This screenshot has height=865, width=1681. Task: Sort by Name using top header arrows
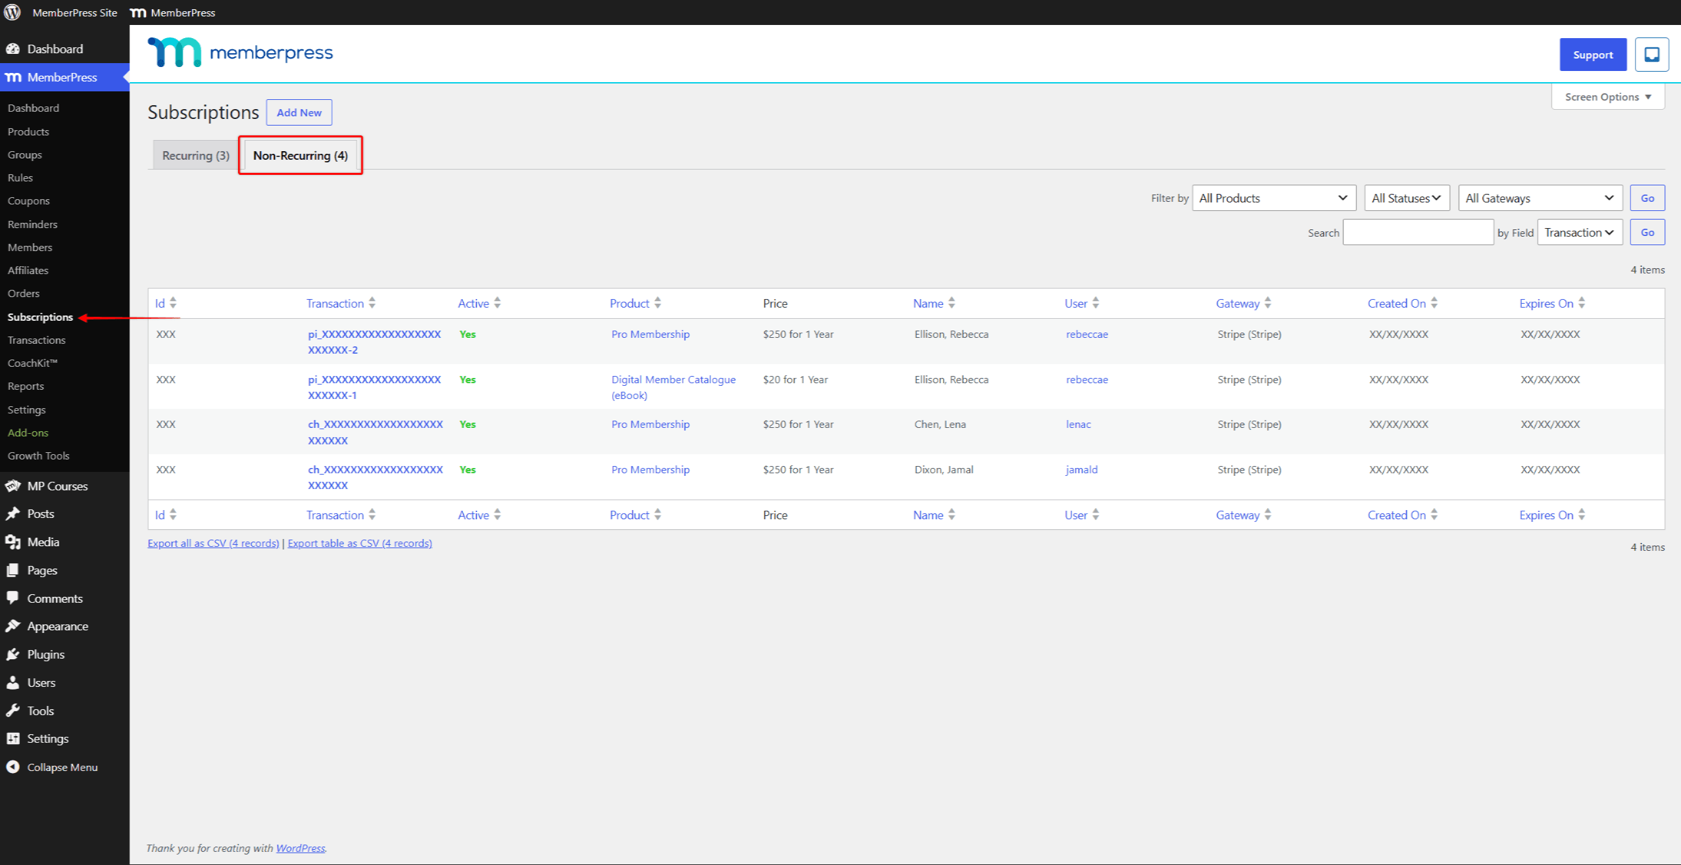(952, 303)
